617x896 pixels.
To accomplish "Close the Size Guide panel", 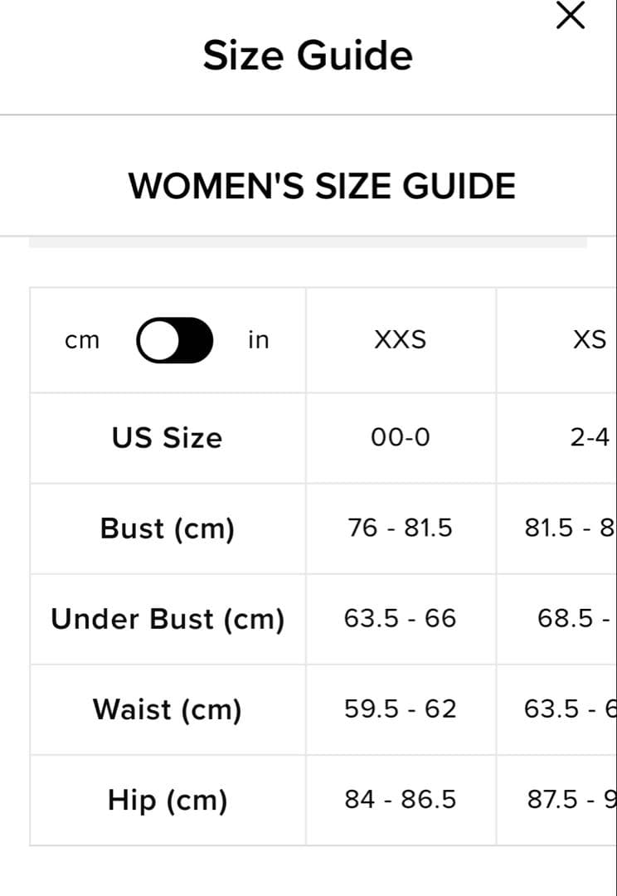I will 570,16.
